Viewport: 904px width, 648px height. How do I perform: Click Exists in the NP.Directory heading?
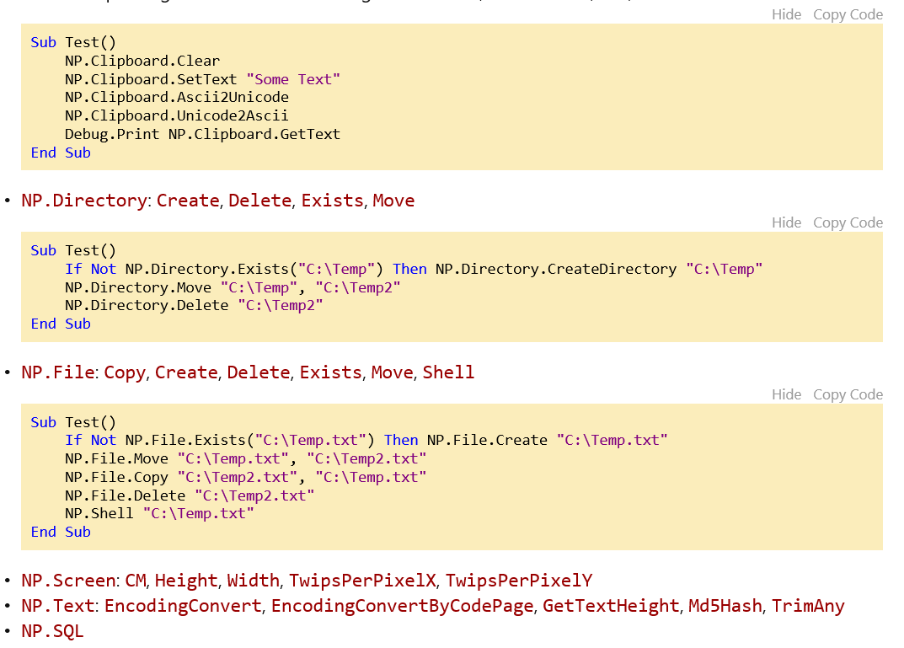pos(332,200)
